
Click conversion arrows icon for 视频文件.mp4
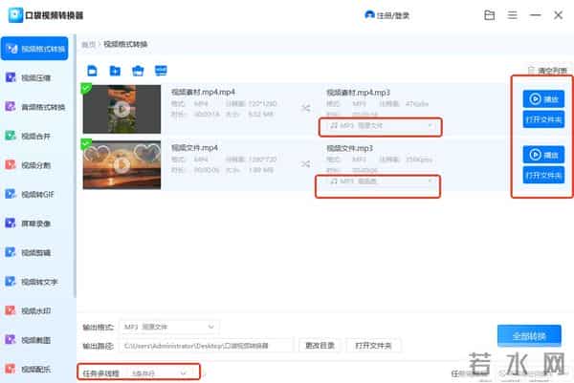coord(306,164)
